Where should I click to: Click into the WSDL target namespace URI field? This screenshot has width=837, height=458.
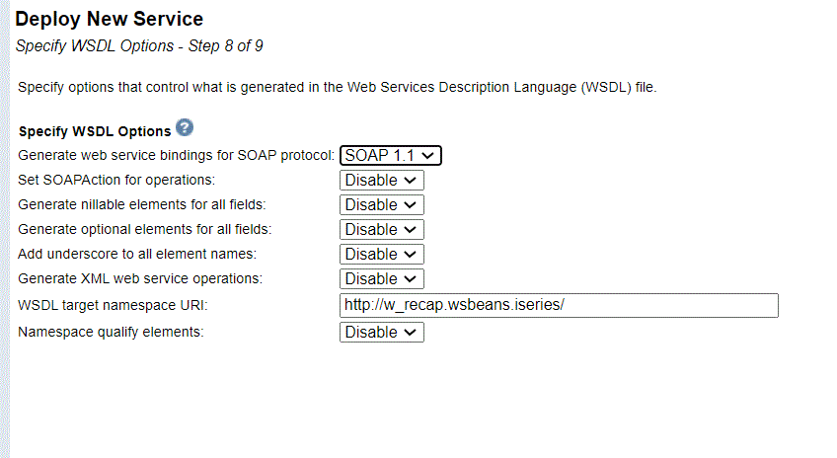pyautogui.click(x=559, y=305)
